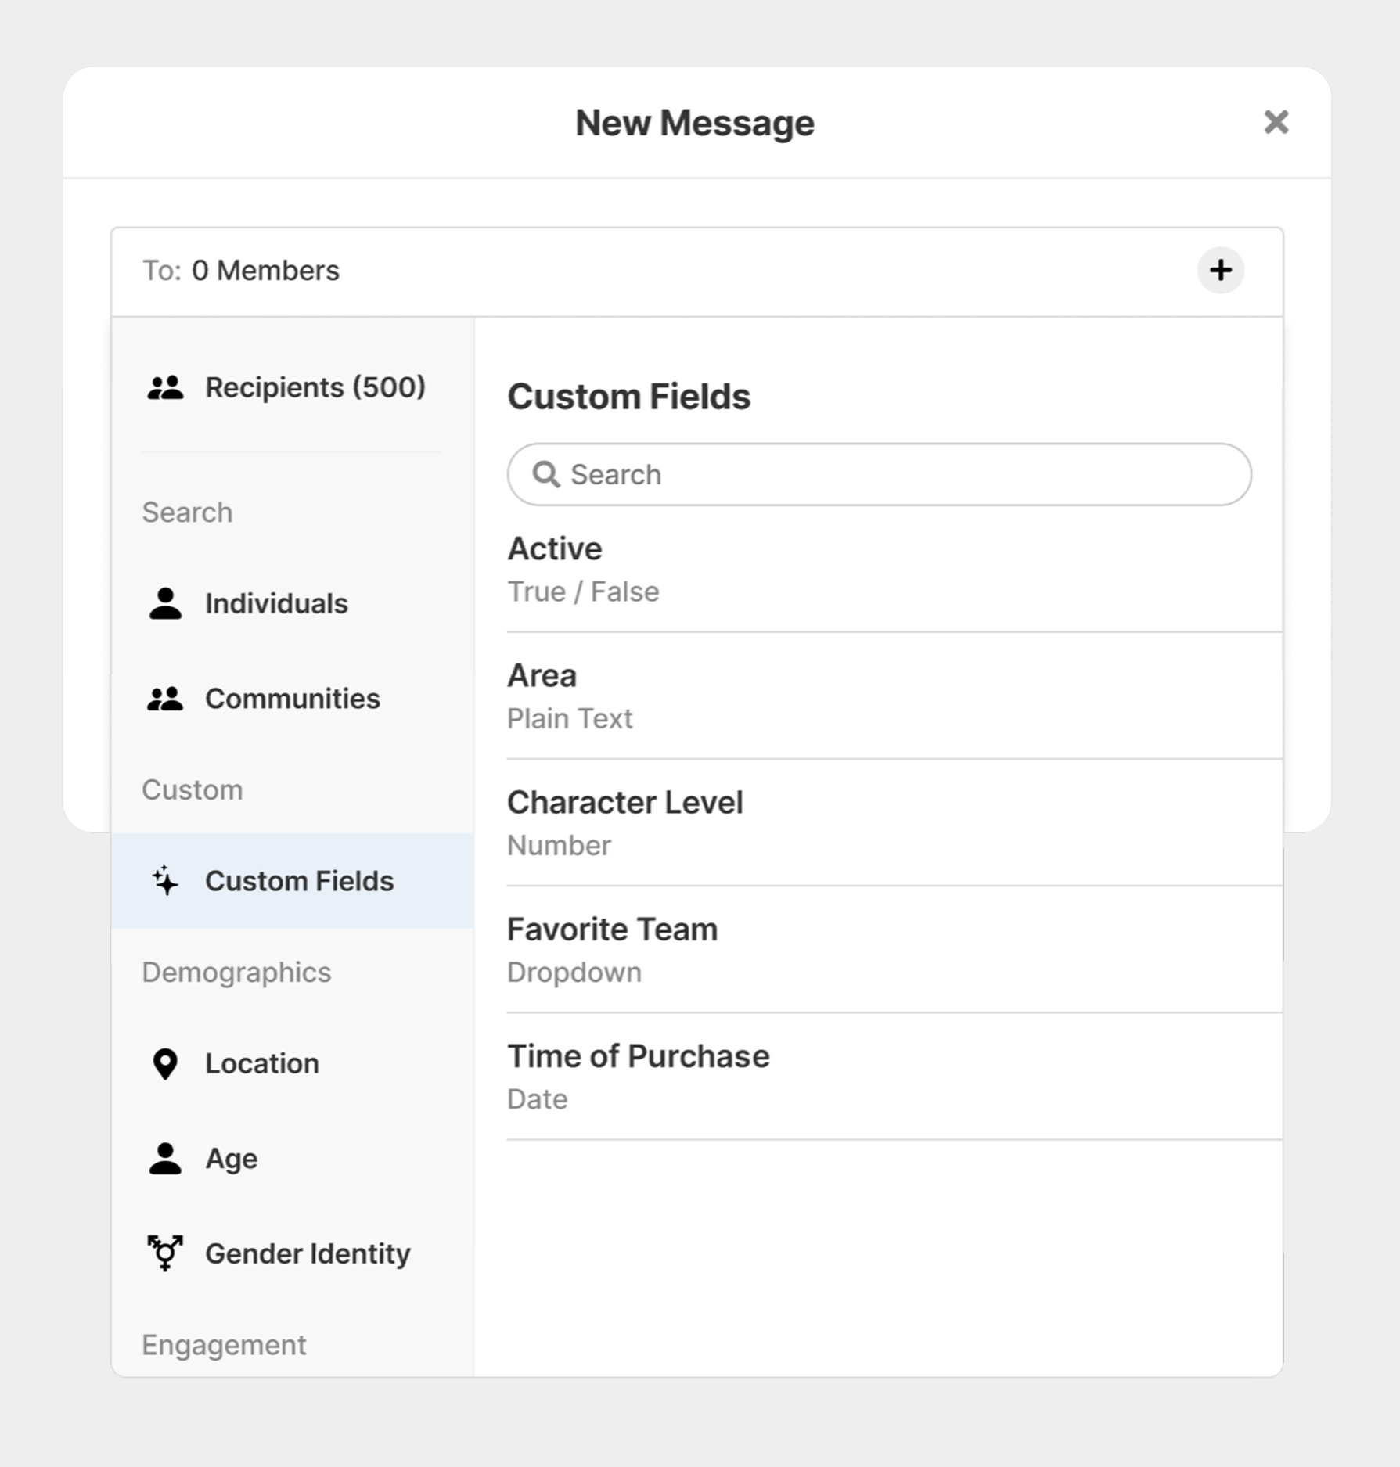Image resolution: width=1400 pixels, height=1467 pixels.
Task: Click the magnifier icon in search box
Action: pyautogui.click(x=545, y=474)
